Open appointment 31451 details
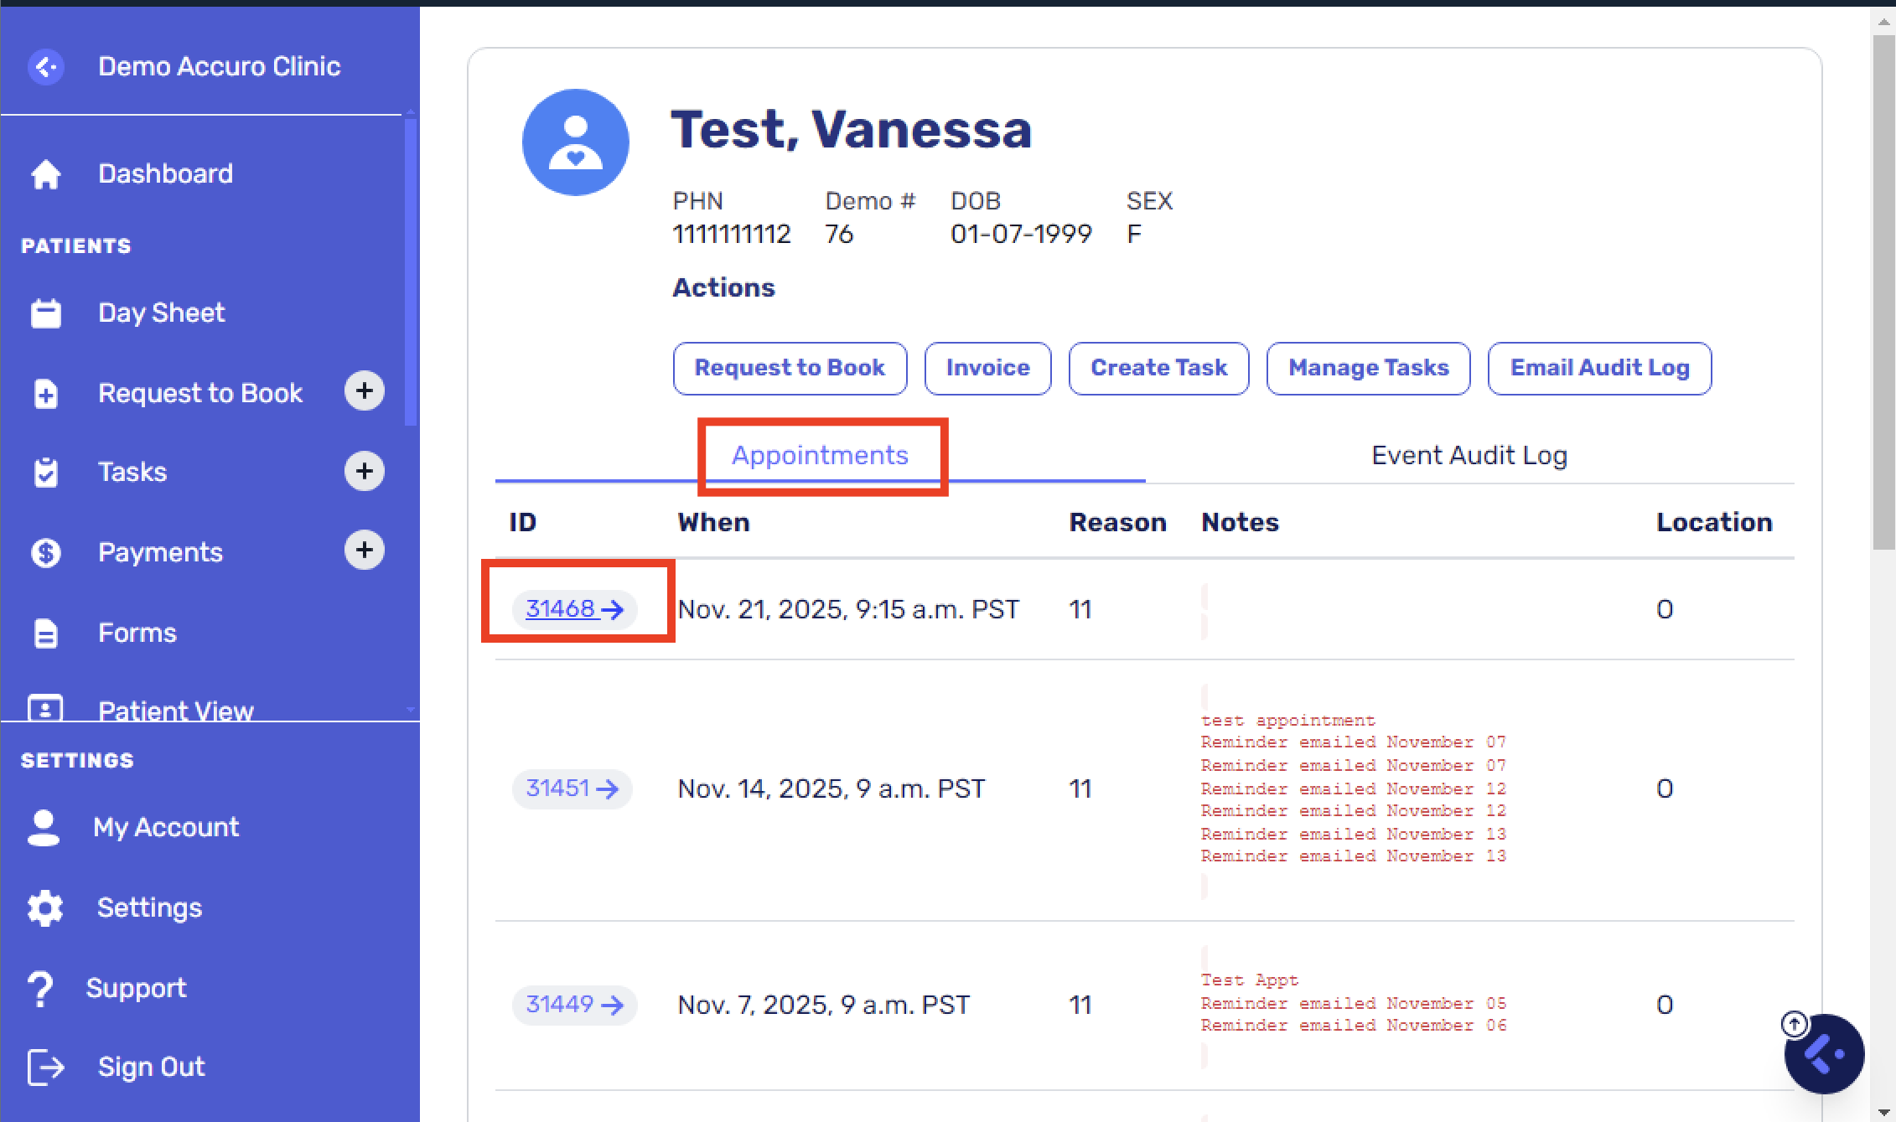The image size is (1896, 1122). pos(572,789)
